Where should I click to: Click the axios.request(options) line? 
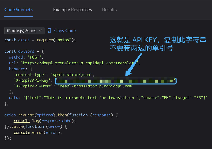click(x=61, y=115)
